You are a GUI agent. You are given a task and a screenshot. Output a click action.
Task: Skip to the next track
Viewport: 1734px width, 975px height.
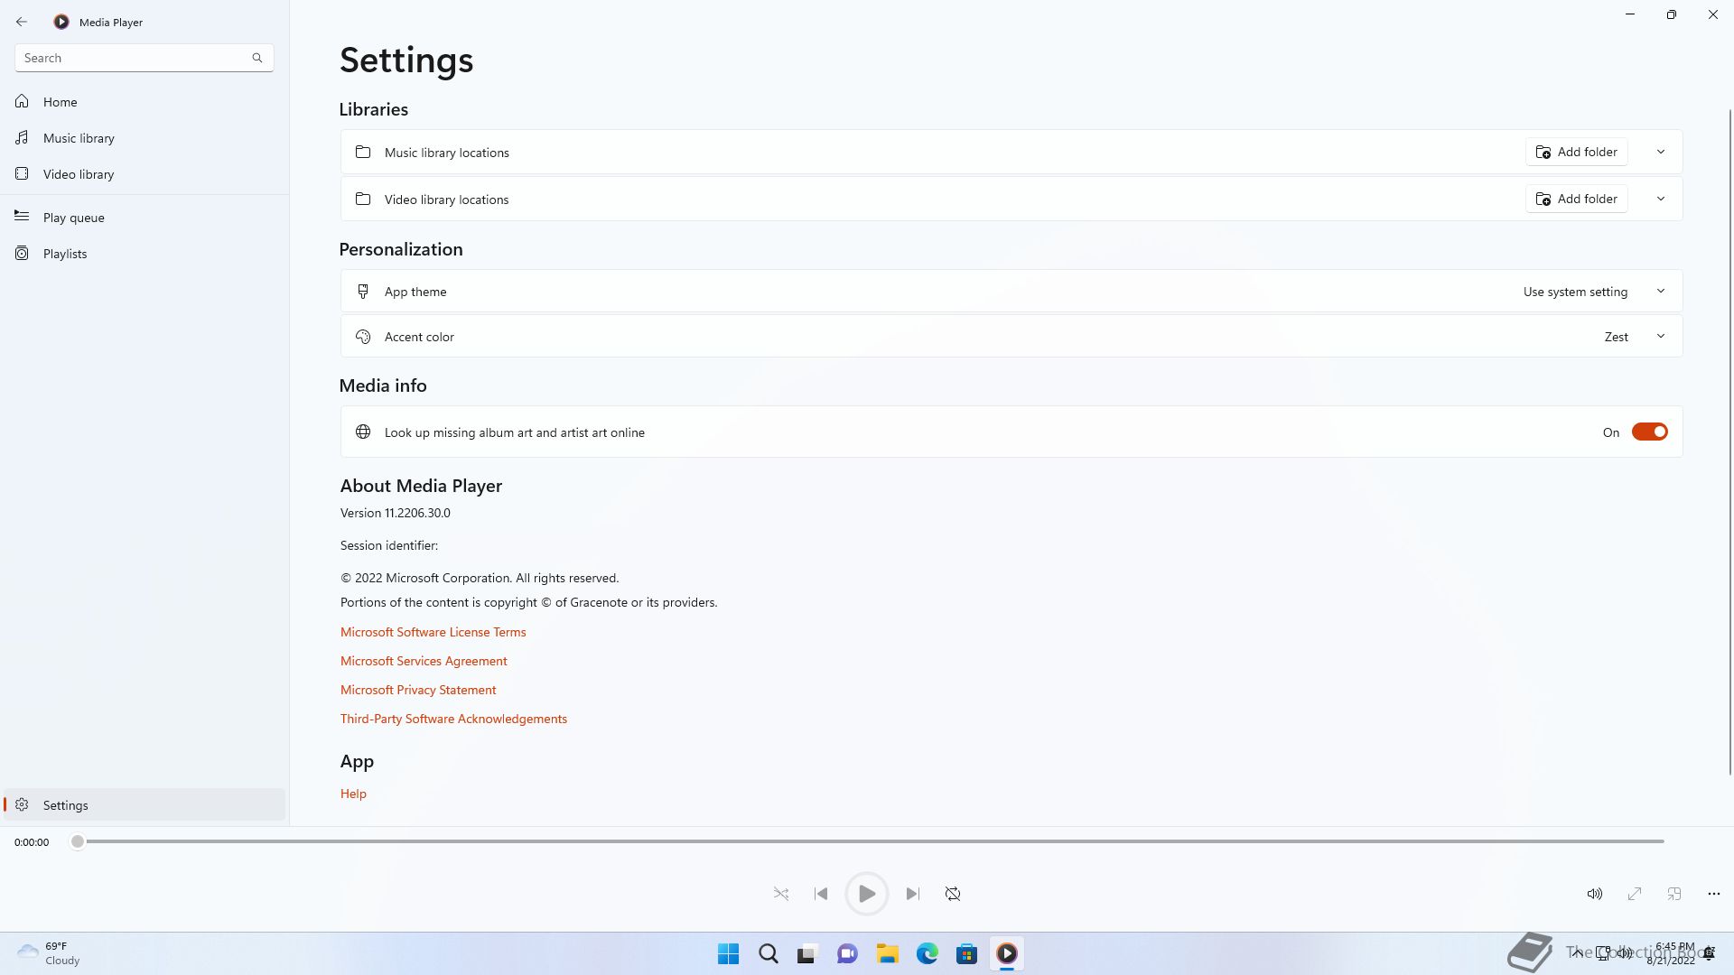[x=912, y=894]
